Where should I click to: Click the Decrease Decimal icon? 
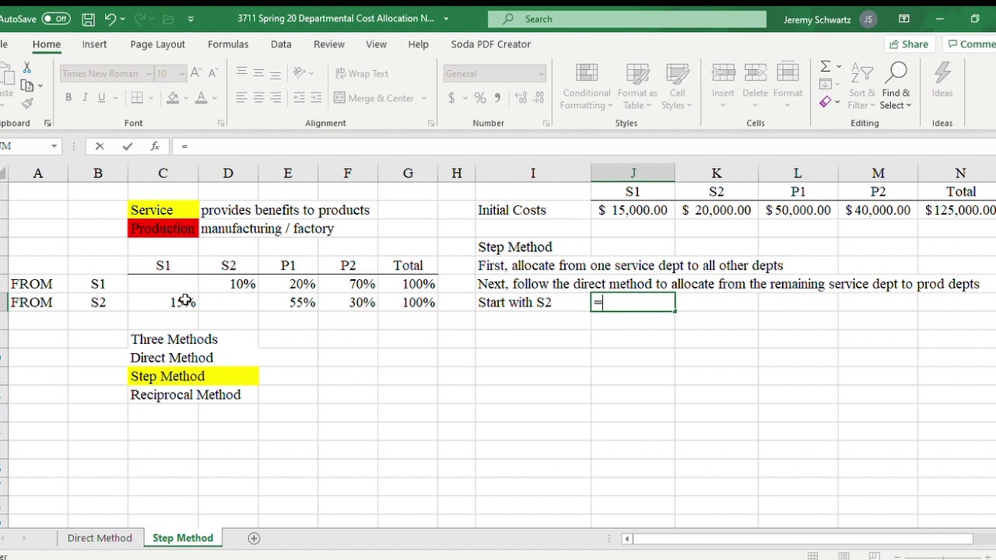[x=538, y=98]
